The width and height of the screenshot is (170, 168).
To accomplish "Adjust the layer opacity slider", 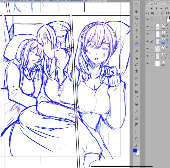I will pyautogui.click(x=165, y=3).
